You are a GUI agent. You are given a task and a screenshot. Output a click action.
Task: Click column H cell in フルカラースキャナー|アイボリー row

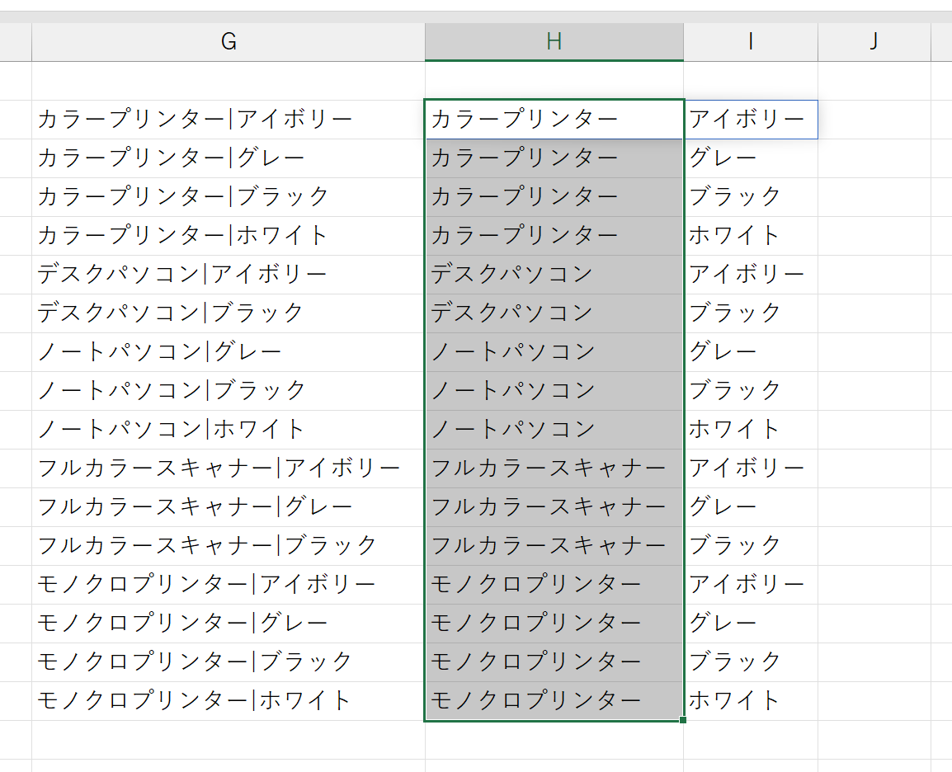tap(554, 468)
